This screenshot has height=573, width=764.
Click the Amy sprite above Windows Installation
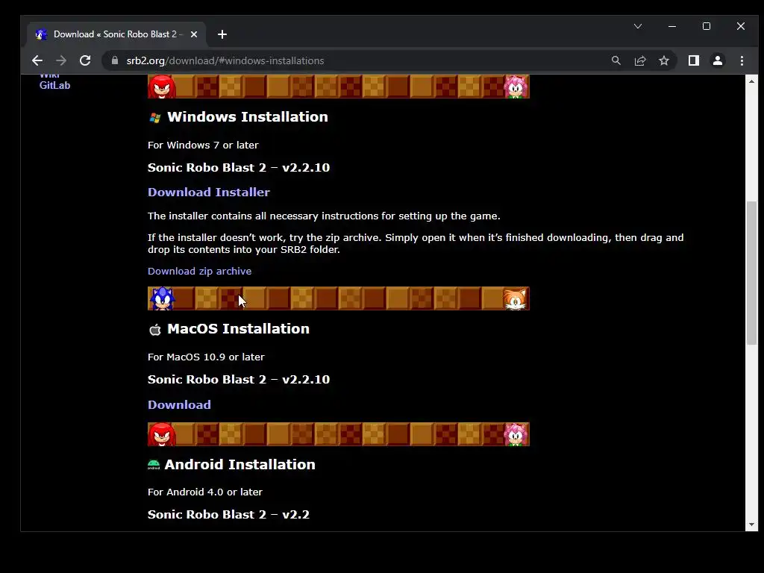516,87
